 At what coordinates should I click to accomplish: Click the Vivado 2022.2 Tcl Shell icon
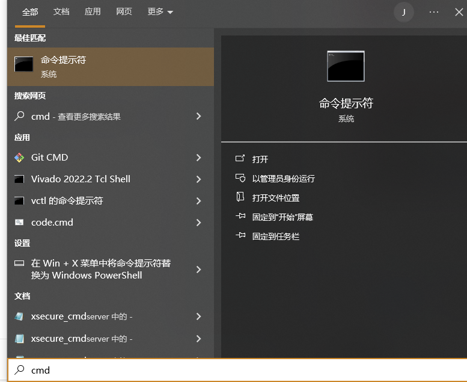coord(19,179)
